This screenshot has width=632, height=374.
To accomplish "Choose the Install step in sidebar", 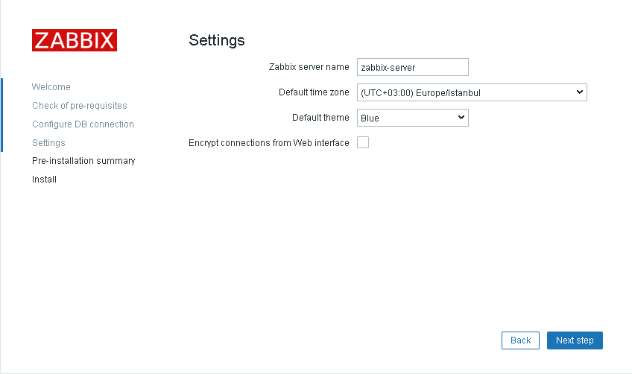I will click(44, 180).
